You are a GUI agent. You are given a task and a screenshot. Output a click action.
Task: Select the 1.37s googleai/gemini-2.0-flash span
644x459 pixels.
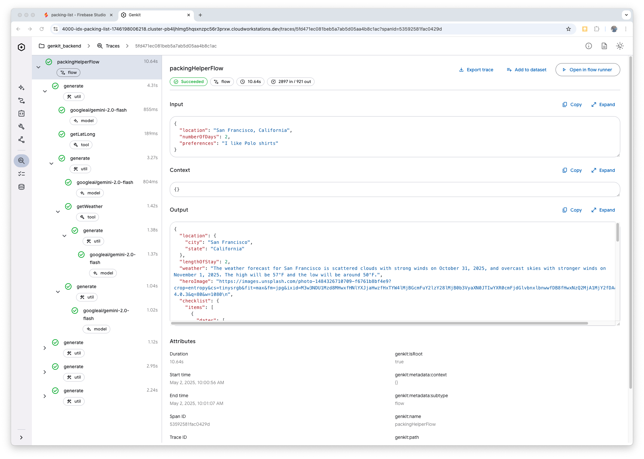[97, 264]
